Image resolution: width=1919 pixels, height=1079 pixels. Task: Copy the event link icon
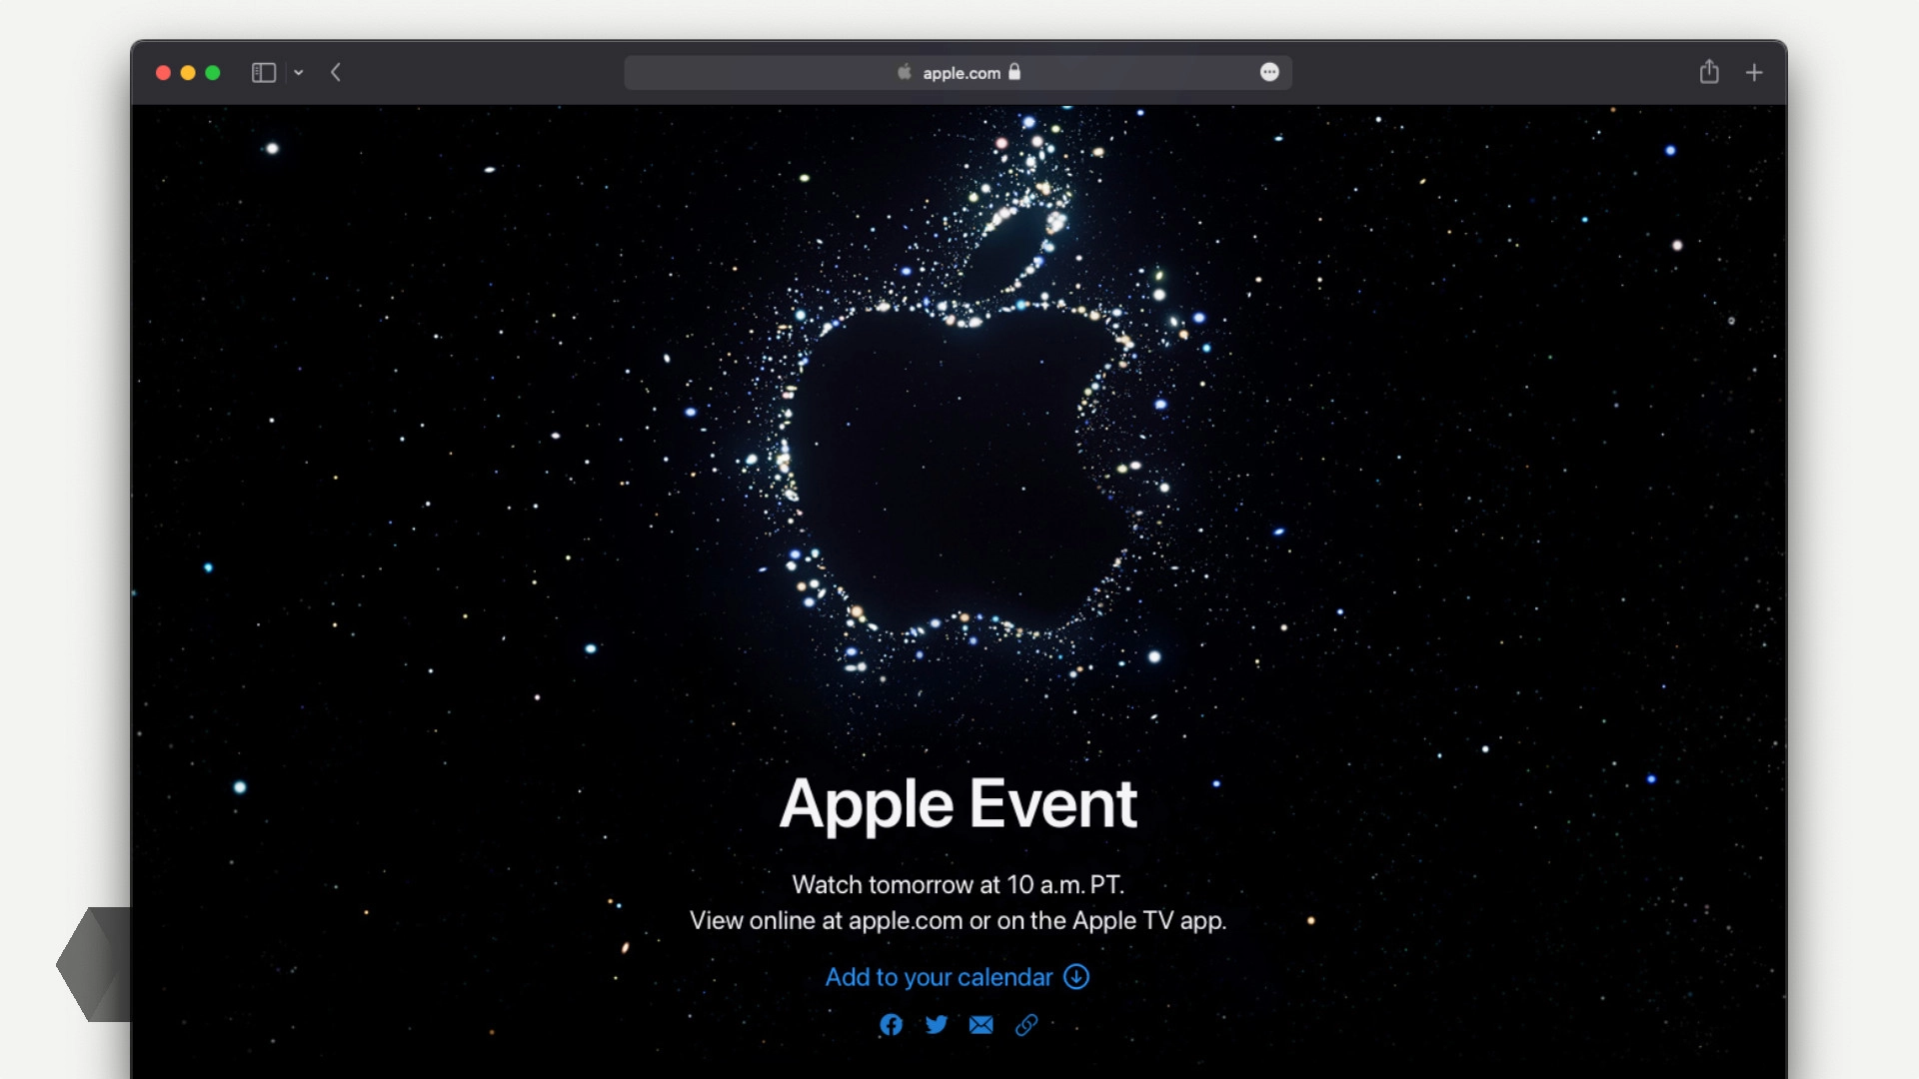1026,1025
